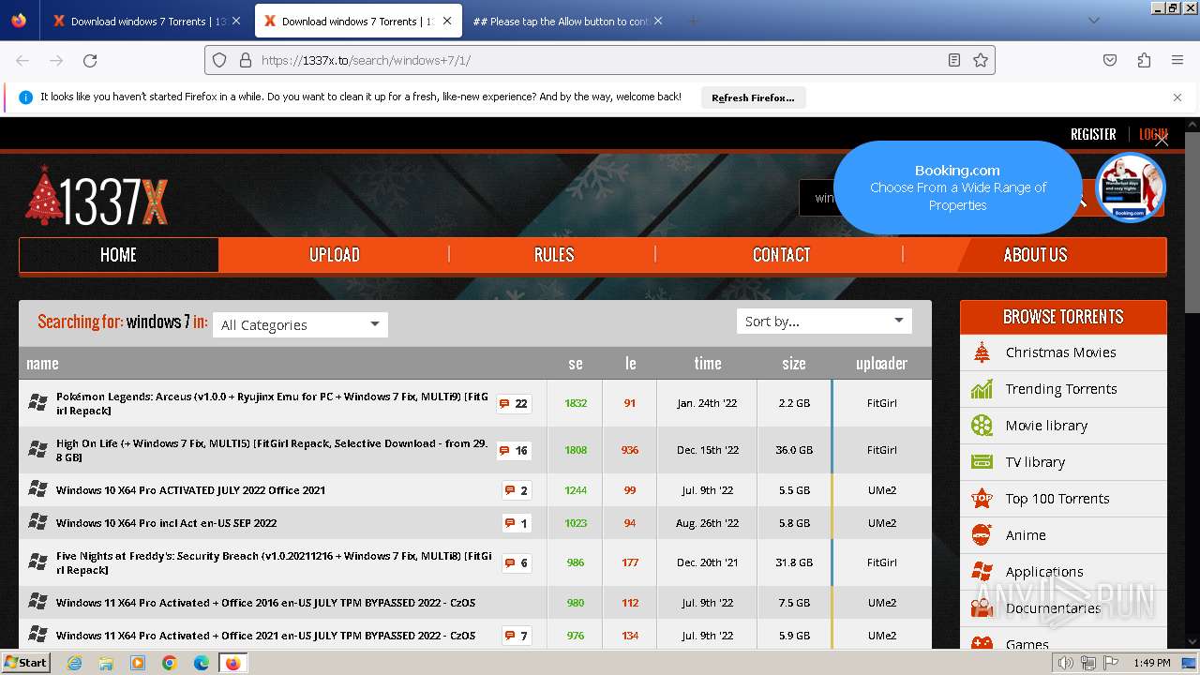Reload the page with the refresh icon
This screenshot has width=1200, height=675.
point(90,60)
